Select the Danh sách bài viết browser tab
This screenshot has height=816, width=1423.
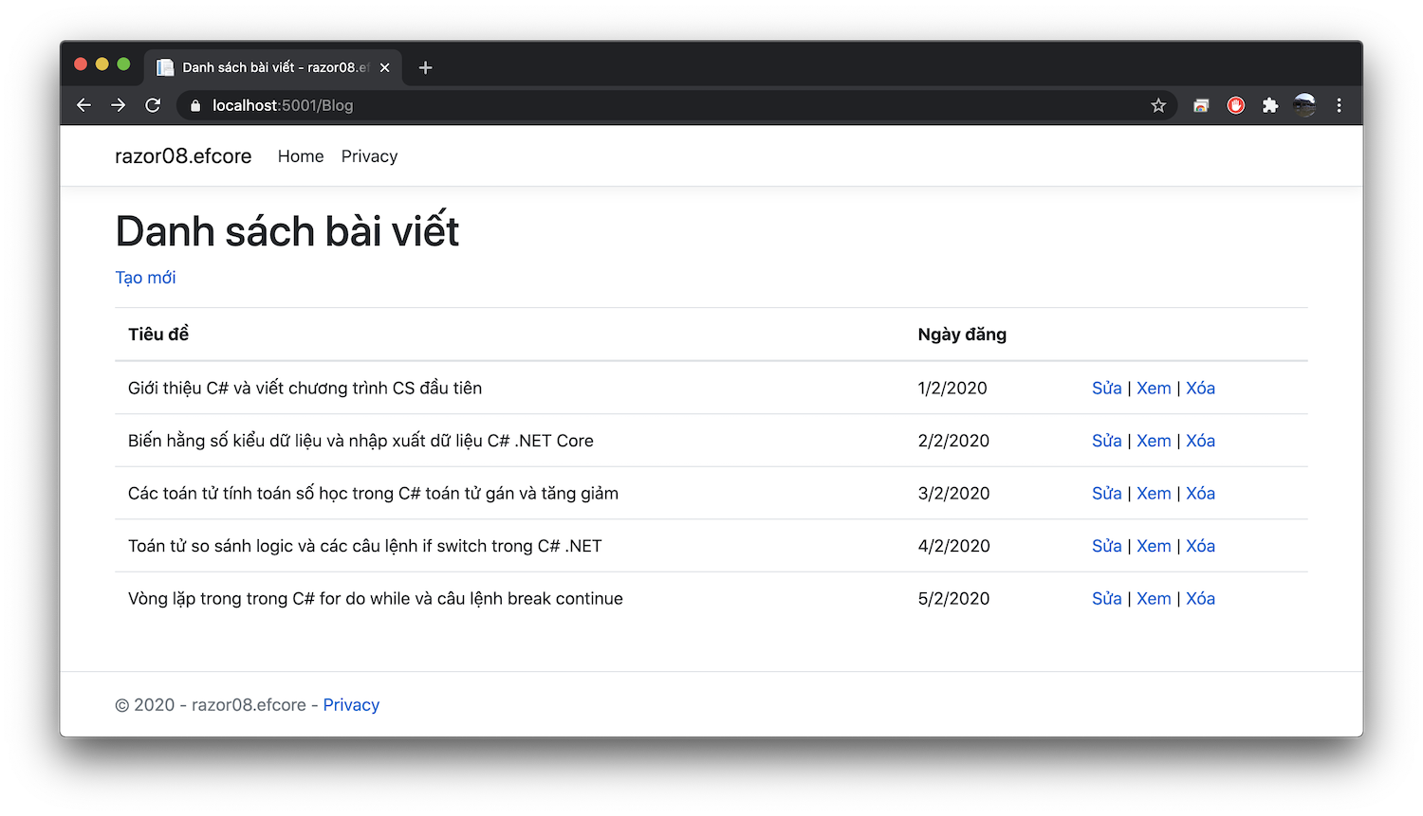(273, 67)
